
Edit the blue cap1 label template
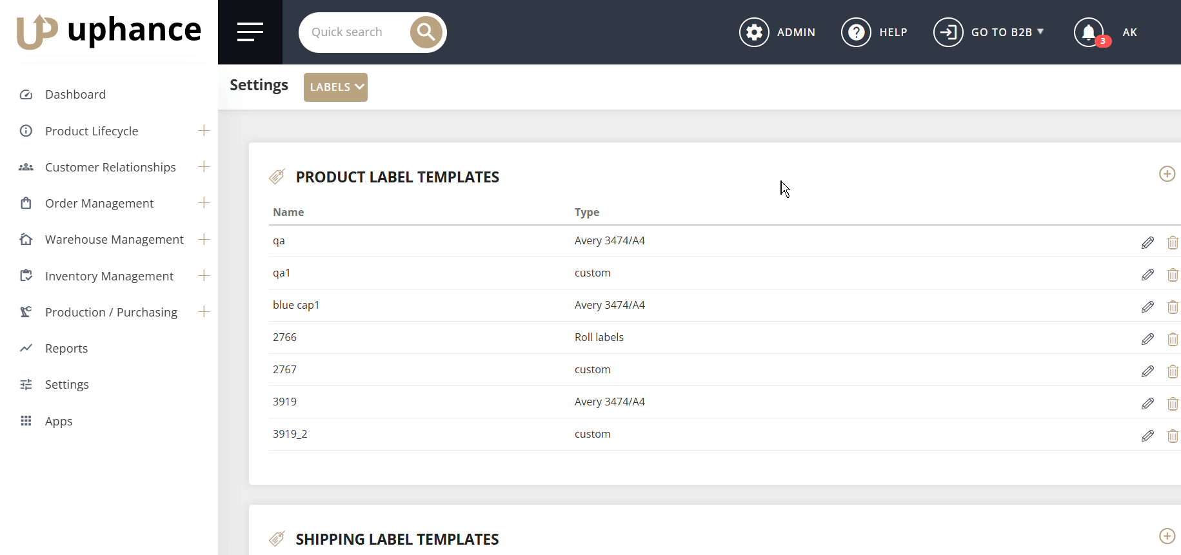(1147, 307)
